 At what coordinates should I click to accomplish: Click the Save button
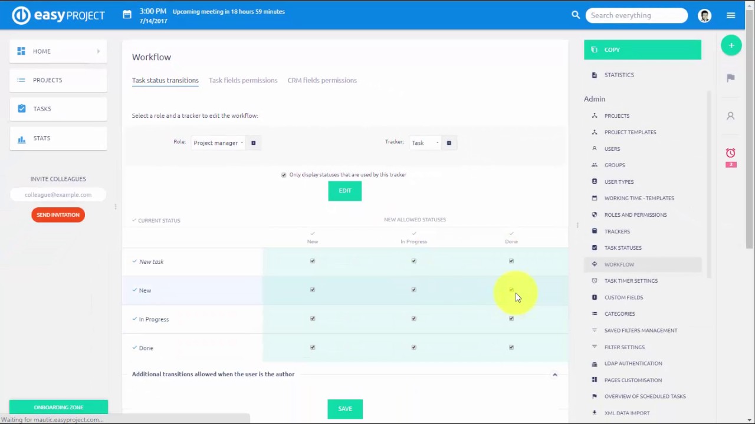coord(345,409)
